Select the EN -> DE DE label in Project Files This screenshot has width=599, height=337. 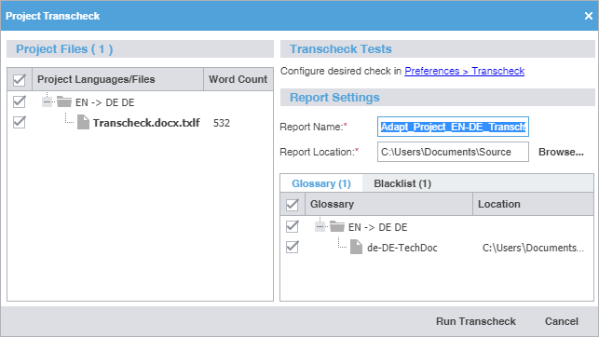(104, 102)
